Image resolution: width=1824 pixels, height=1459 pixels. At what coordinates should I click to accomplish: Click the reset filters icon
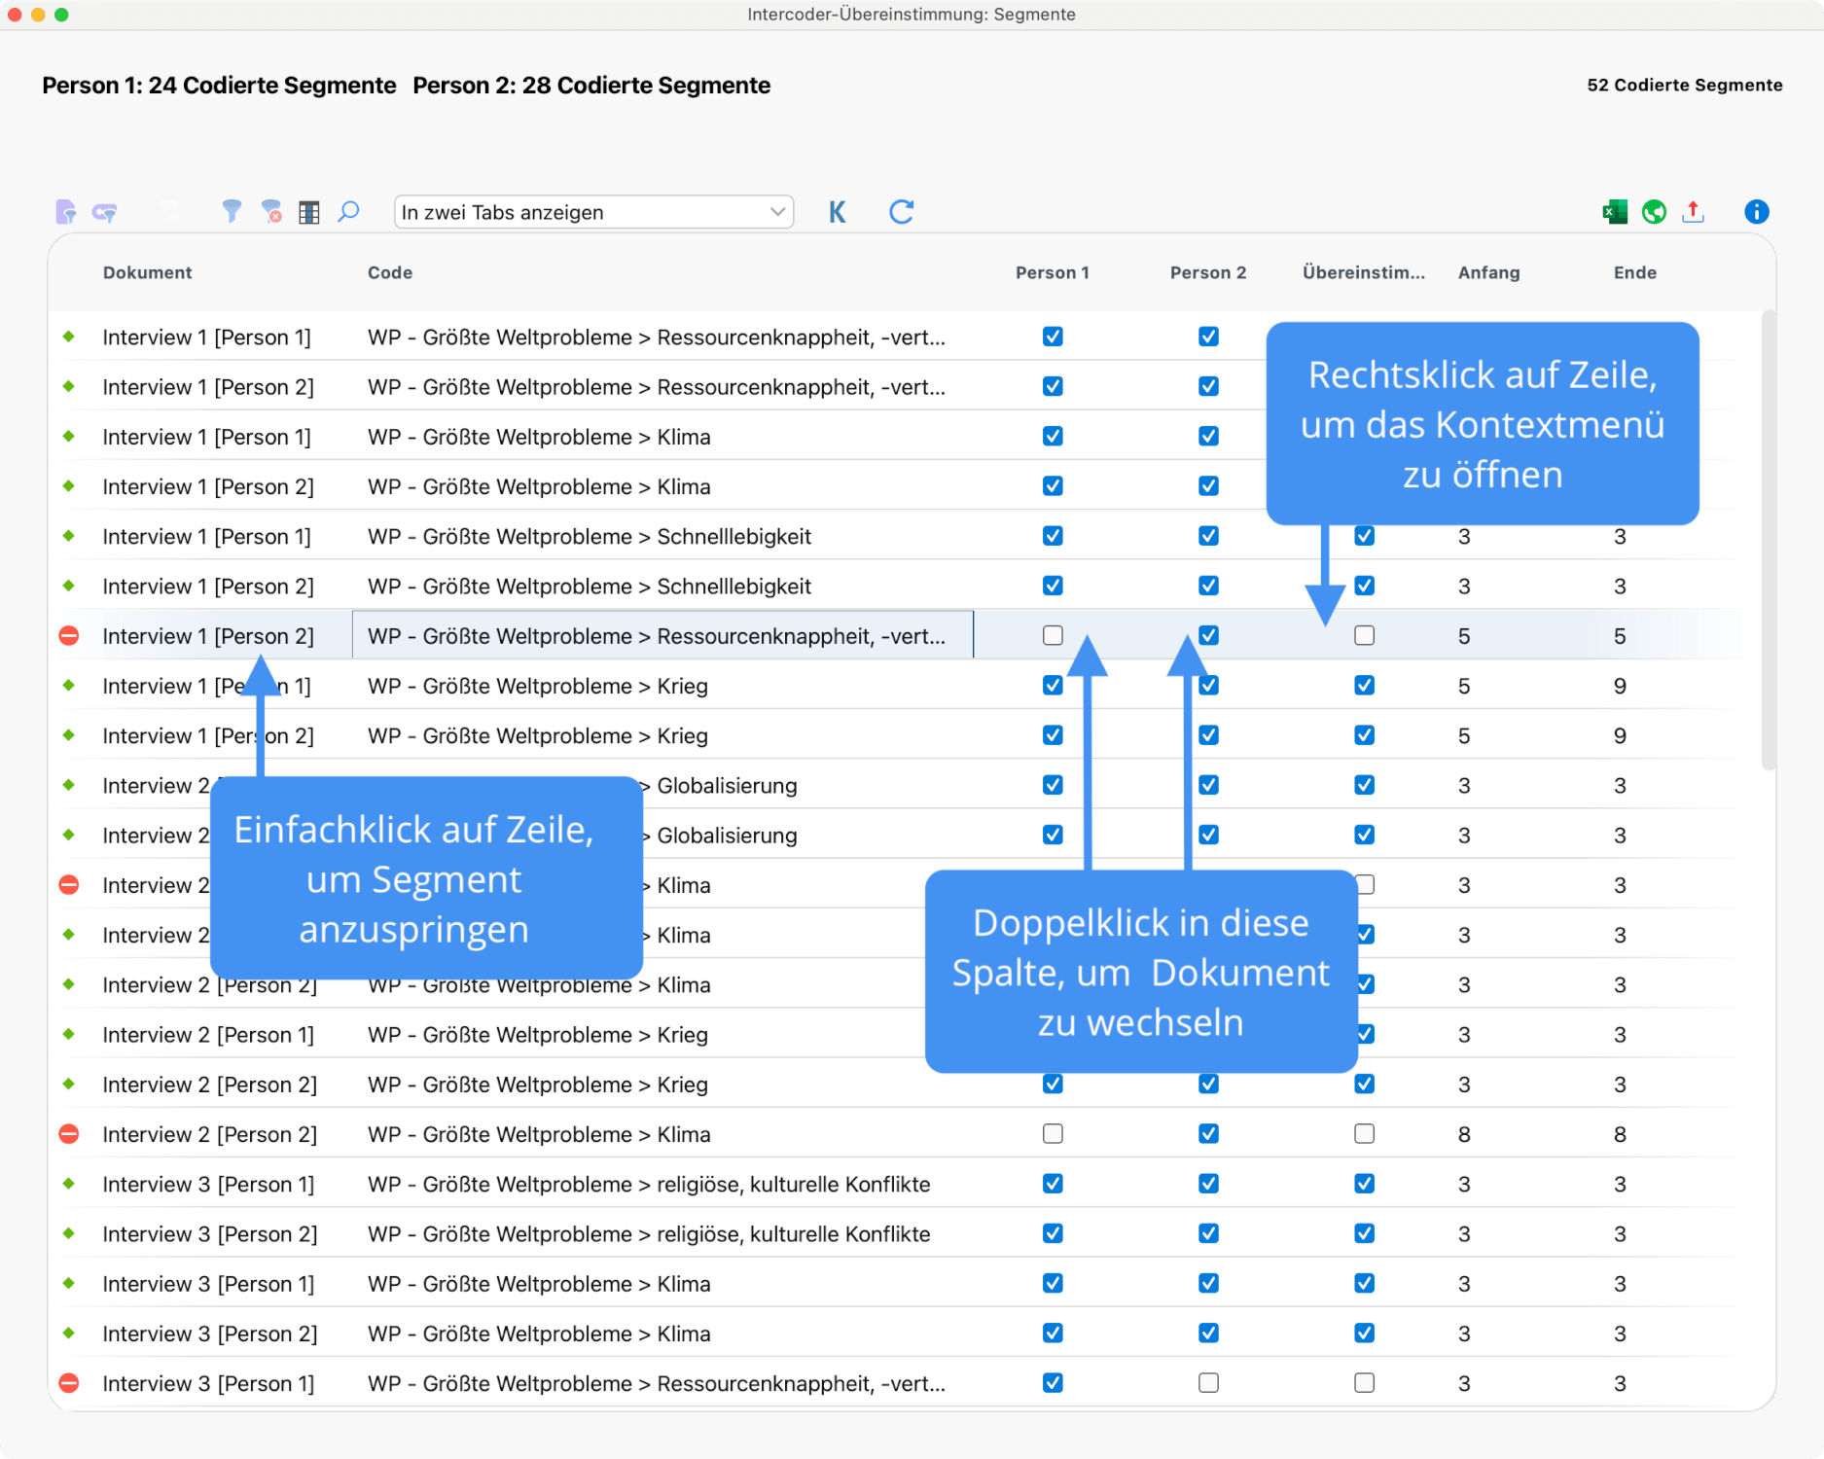coord(271,211)
